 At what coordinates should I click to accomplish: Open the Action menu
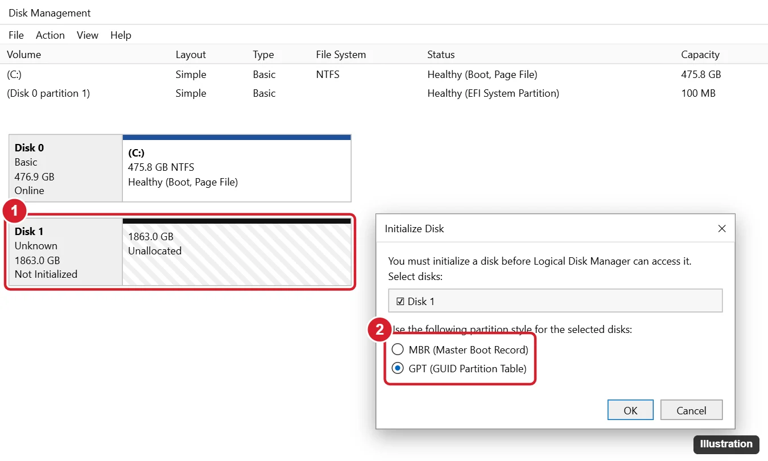(x=50, y=35)
